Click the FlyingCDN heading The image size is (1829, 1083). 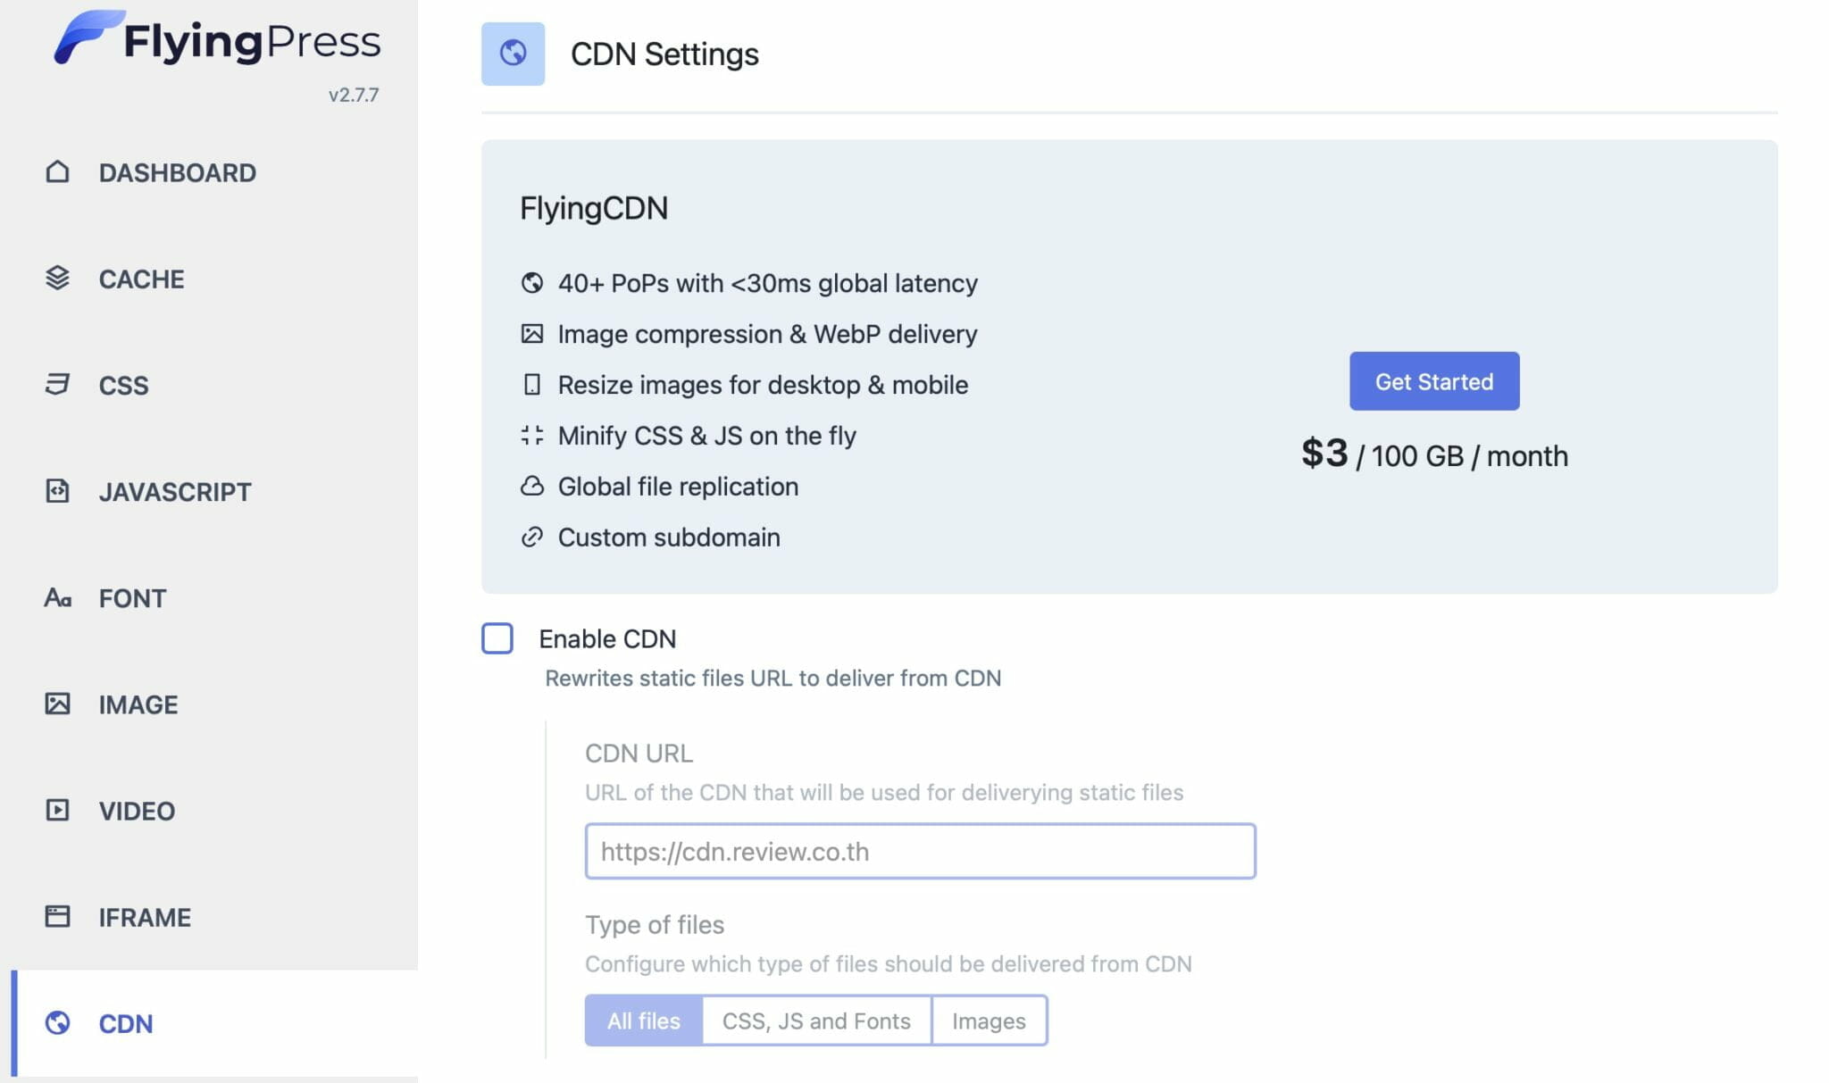594,208
